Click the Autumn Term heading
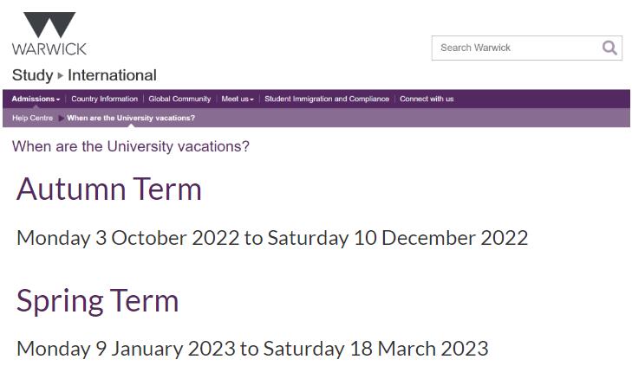Screen dimensions: 632x366 pos(109,189)
